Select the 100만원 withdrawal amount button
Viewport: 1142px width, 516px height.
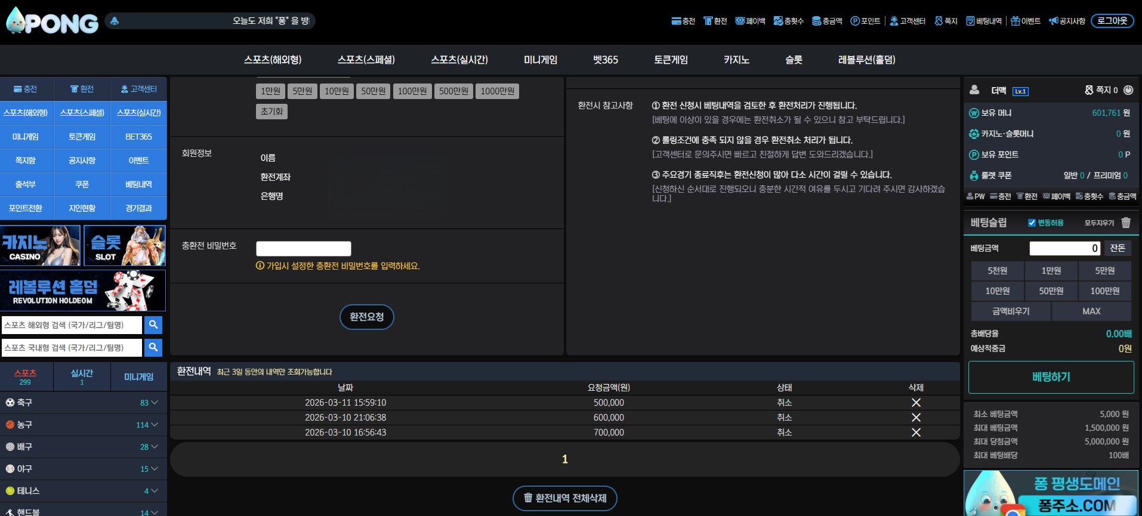[412, 91]
